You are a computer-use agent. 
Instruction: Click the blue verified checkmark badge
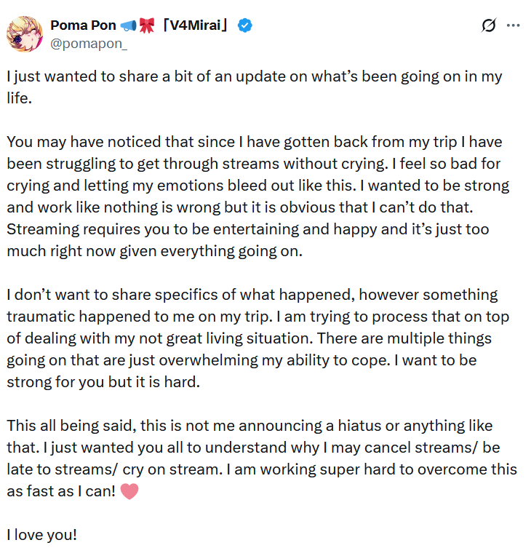point(244,25)
